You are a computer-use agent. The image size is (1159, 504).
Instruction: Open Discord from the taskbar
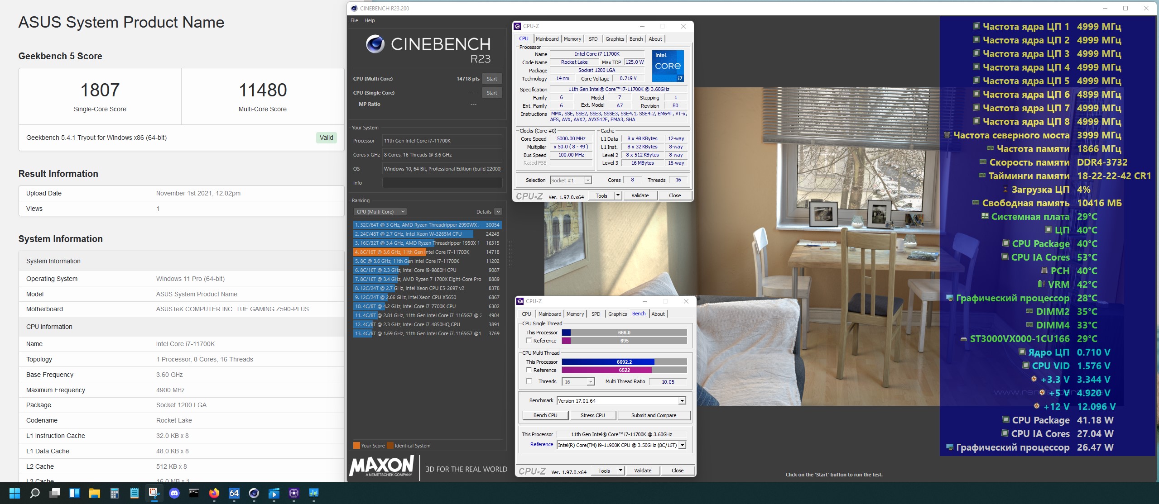174,493
